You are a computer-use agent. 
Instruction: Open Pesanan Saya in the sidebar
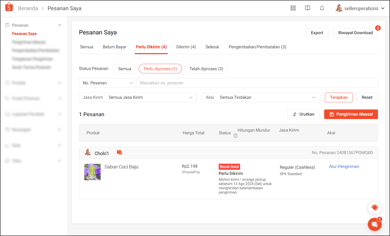click(24, 34)
